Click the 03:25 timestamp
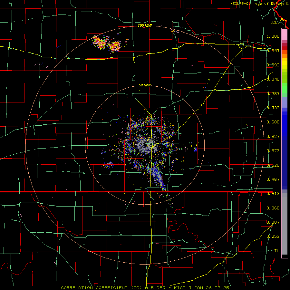 222,288
